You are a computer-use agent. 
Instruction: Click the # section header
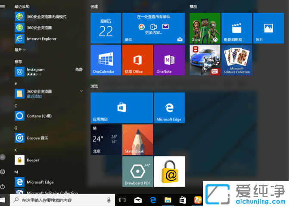16,83
